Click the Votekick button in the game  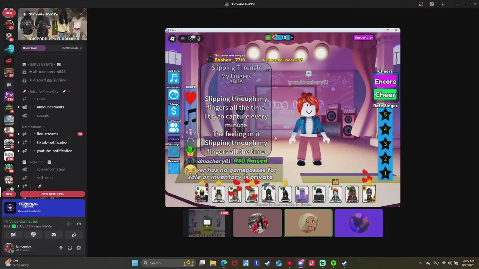[174, 139]
